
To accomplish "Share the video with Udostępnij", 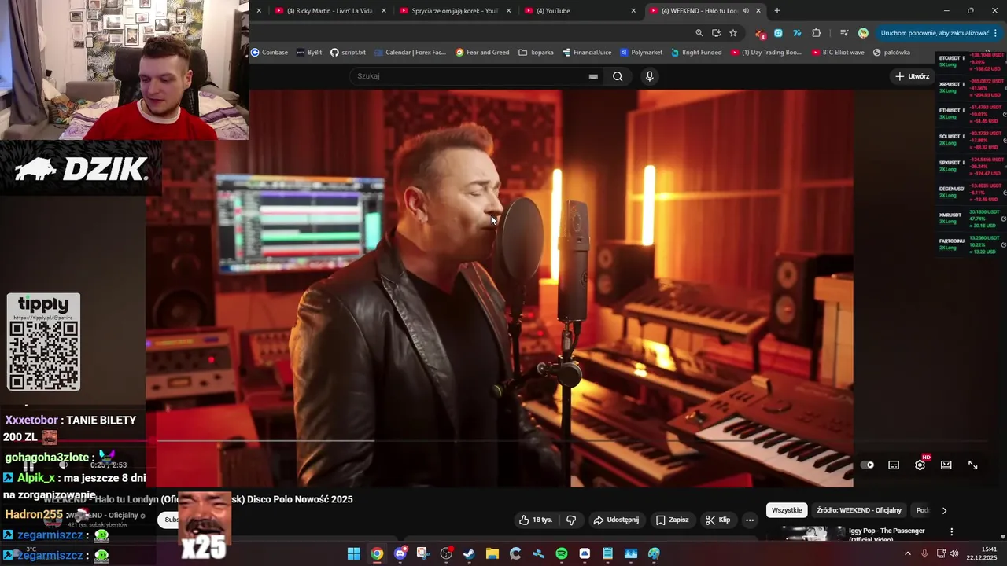I will tap(616, 520).
